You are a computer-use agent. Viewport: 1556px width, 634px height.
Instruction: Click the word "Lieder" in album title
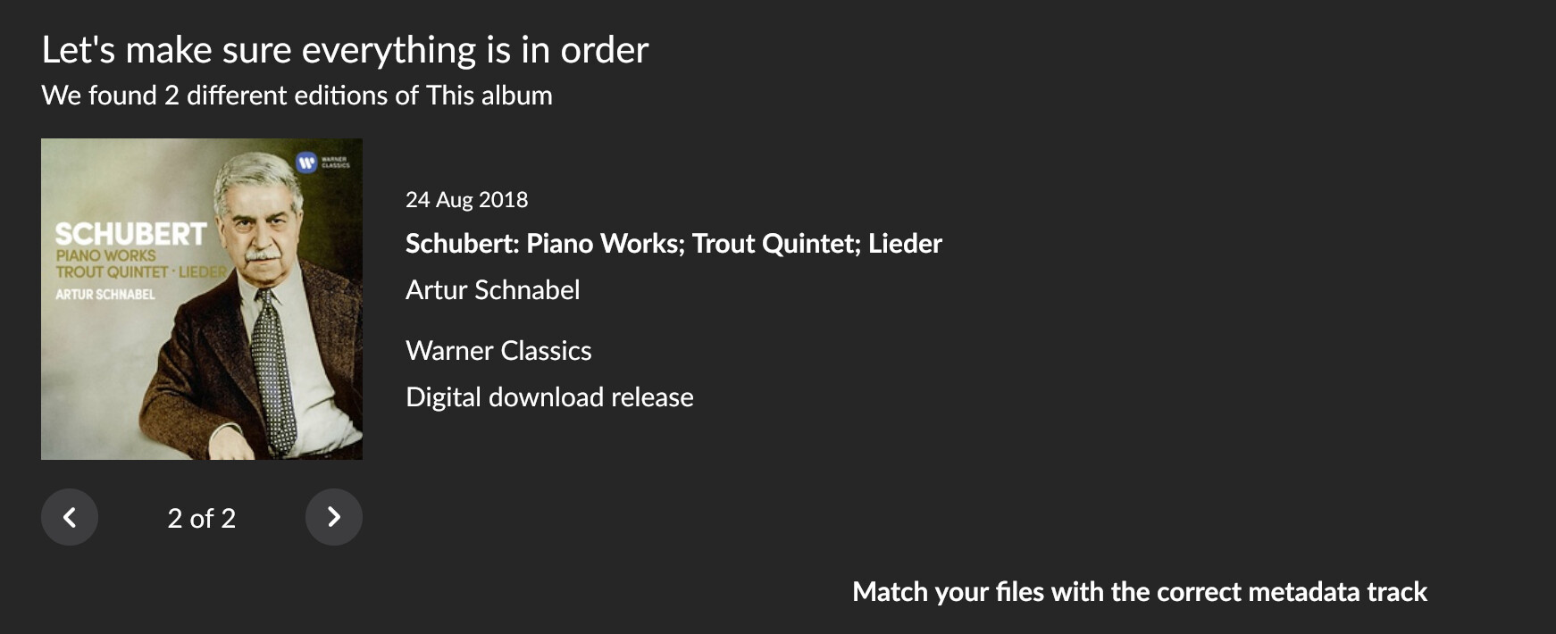905,244
